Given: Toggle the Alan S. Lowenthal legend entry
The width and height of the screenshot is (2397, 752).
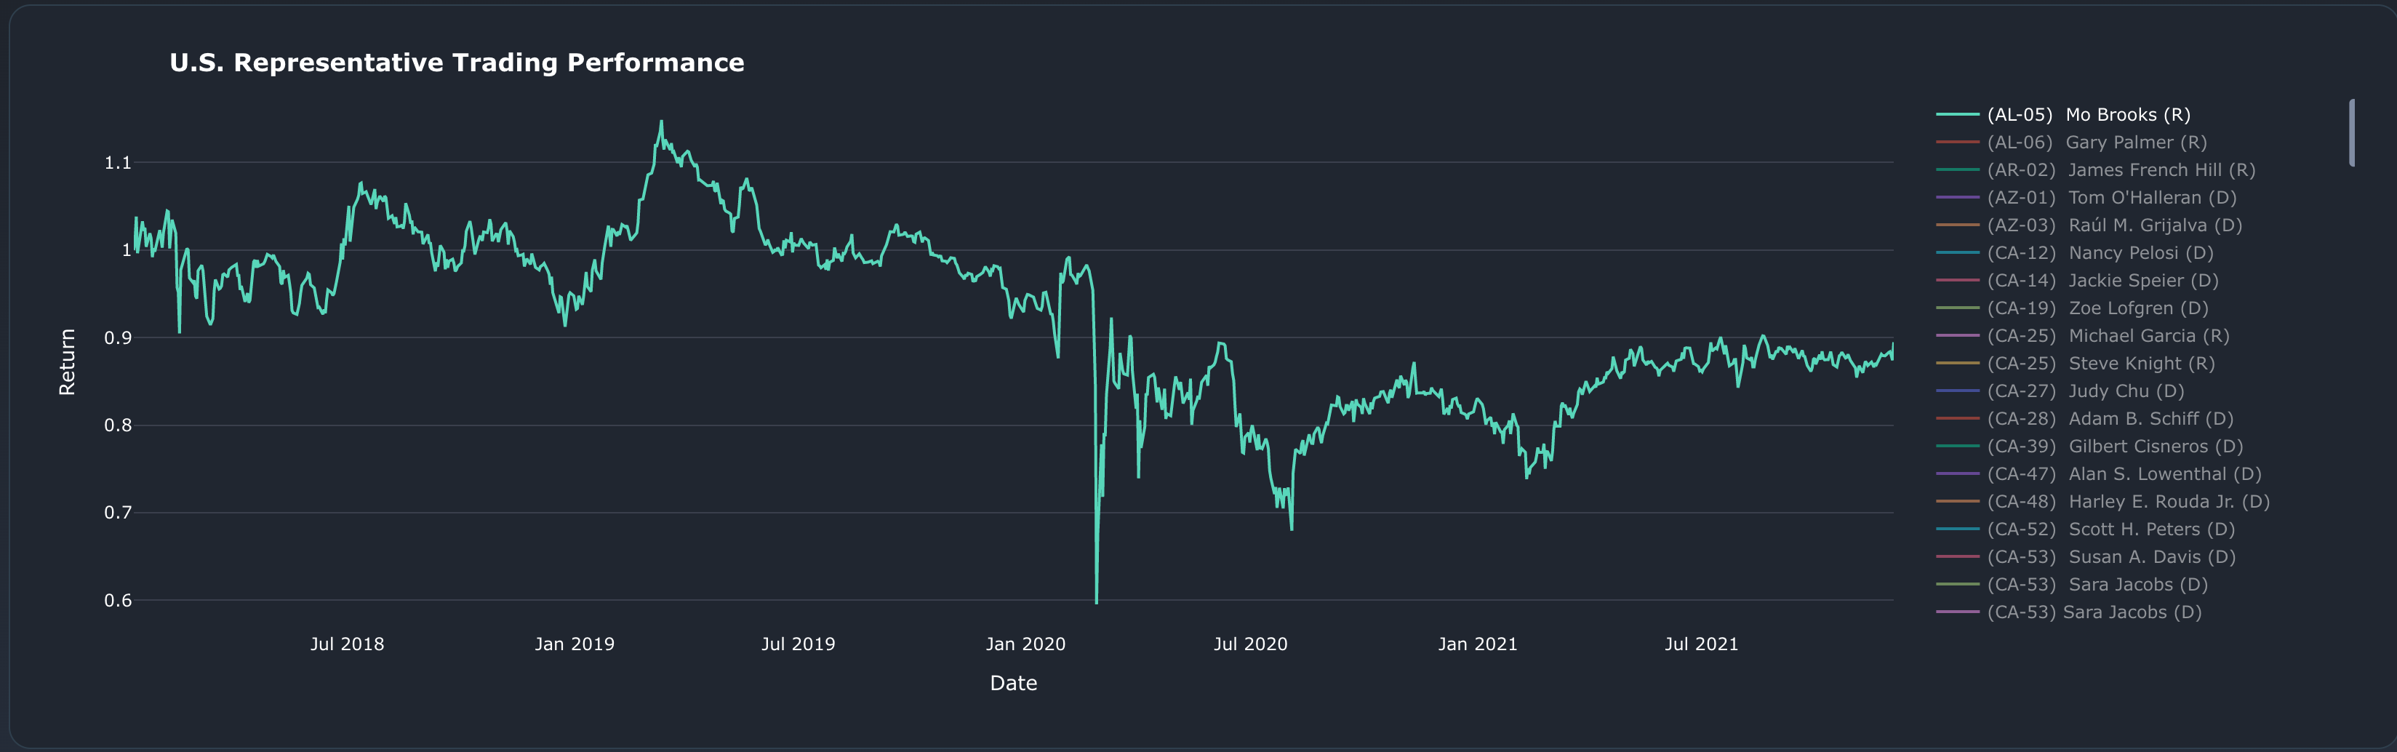Looking at the screenshot, I should coord(2098,473).
